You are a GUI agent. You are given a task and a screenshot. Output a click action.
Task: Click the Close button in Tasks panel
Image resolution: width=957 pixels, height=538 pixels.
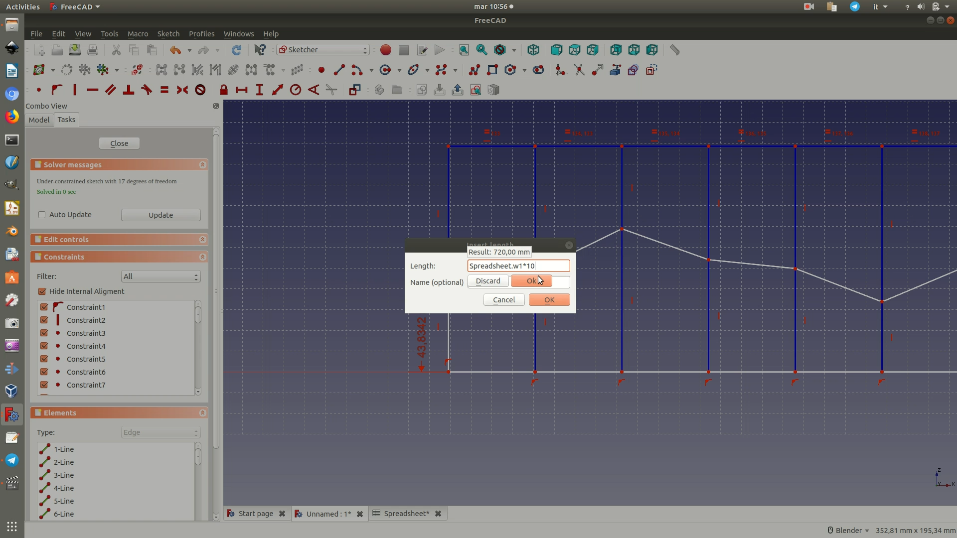[x=119, y=143]
